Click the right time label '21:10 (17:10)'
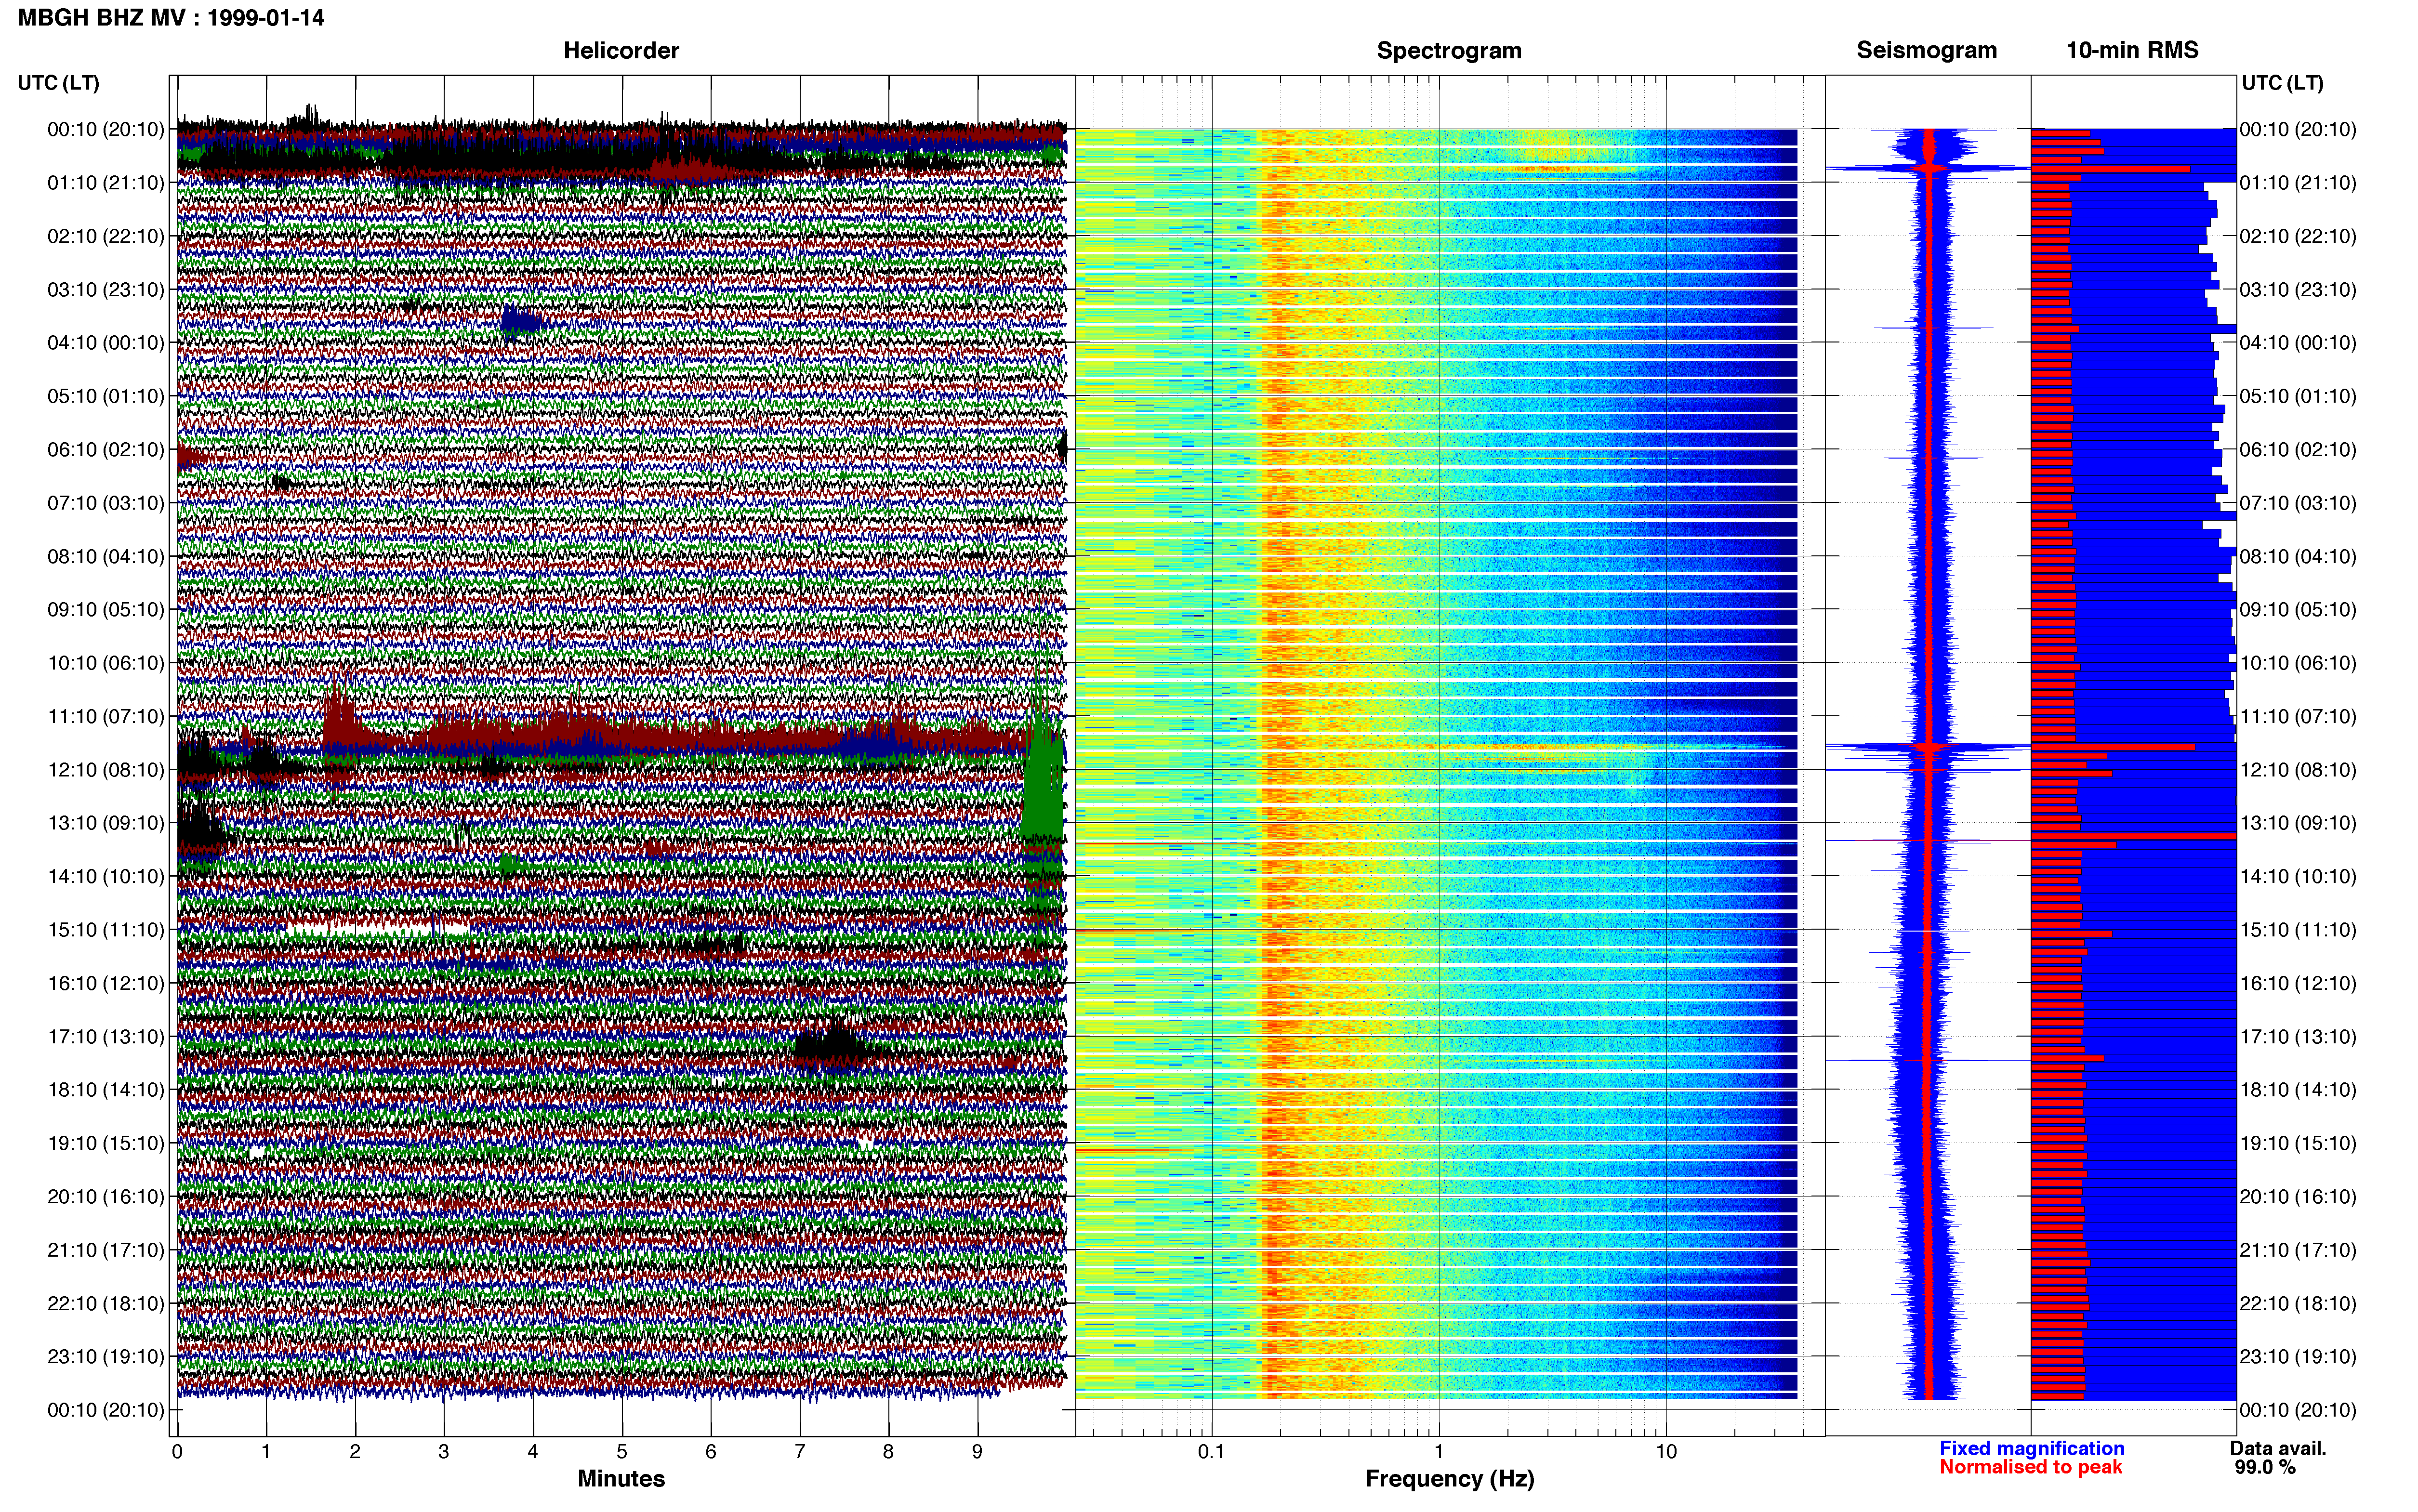Viewport: 2418px width, 1512px height. click(x=2298, y=1250)
